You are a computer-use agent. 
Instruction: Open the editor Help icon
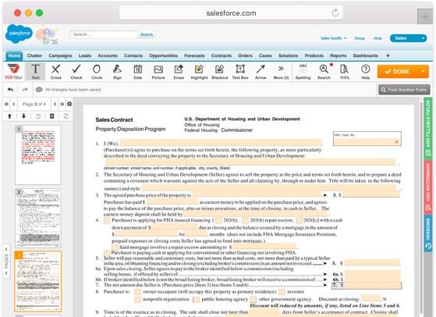[365, 72]
